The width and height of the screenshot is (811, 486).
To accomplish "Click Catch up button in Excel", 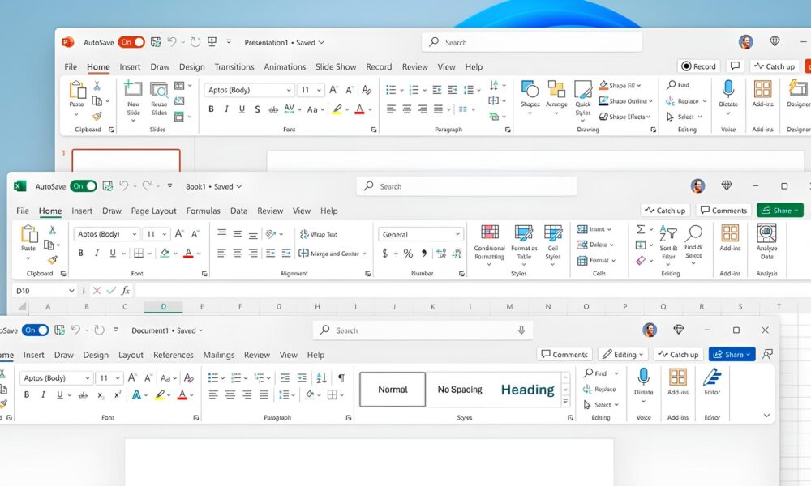I will coord(665,211).
